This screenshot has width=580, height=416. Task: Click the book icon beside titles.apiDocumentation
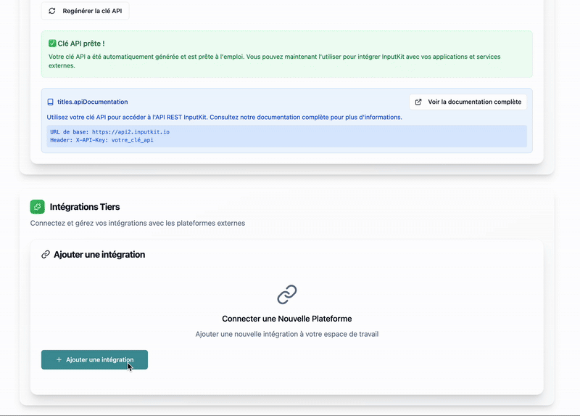[x=50, y=102]
